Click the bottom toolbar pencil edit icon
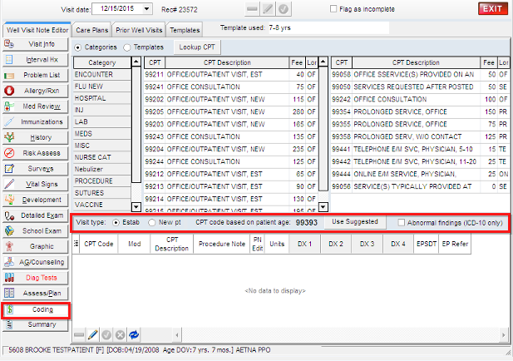Image resolution: width=513 pixels, height=361 pixels. pos(93,335)
